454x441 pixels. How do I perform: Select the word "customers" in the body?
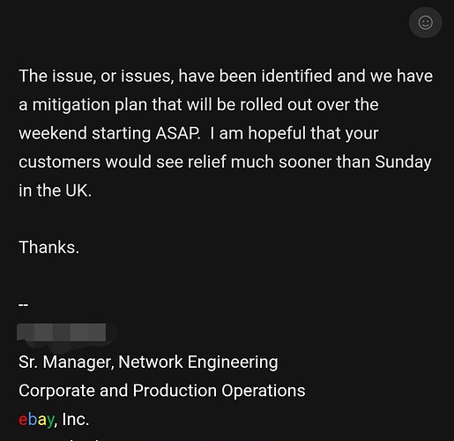[x=59, y=162]
